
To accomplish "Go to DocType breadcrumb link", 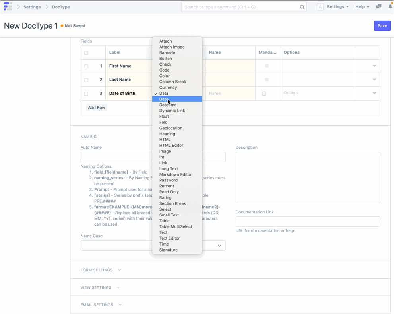I will click(61, 7).
